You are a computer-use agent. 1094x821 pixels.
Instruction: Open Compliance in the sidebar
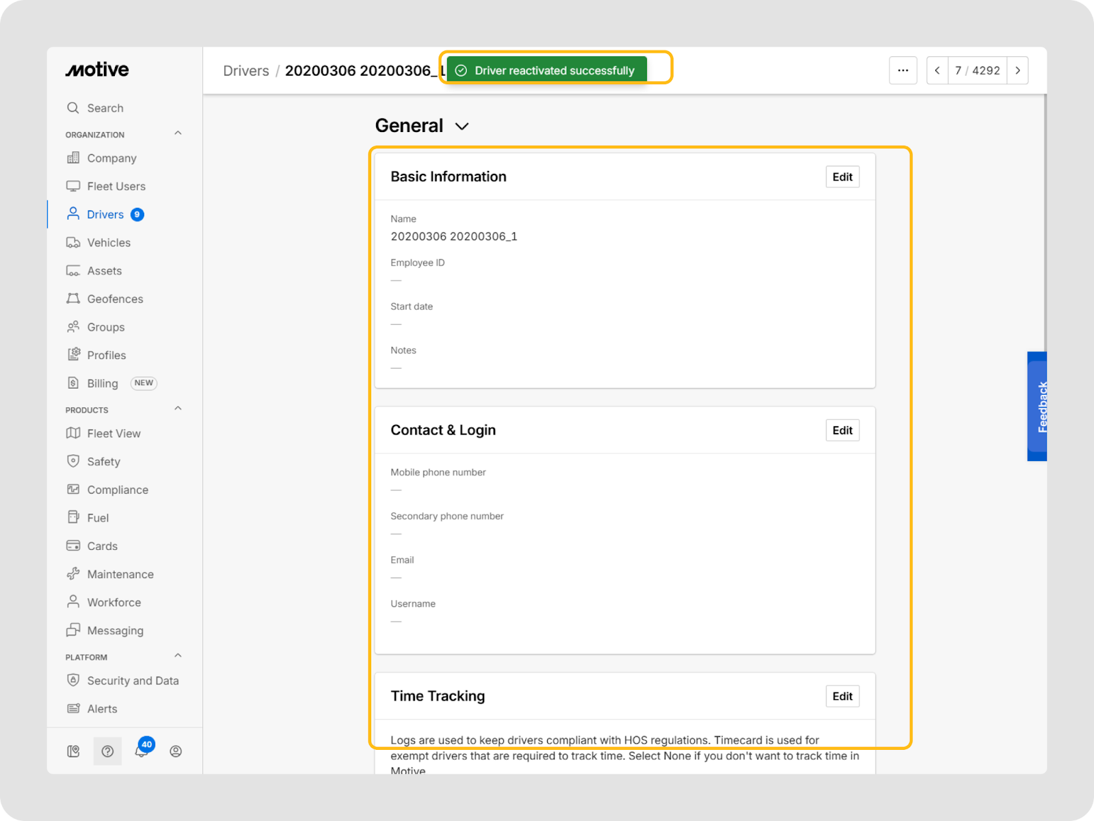point(117,490)
